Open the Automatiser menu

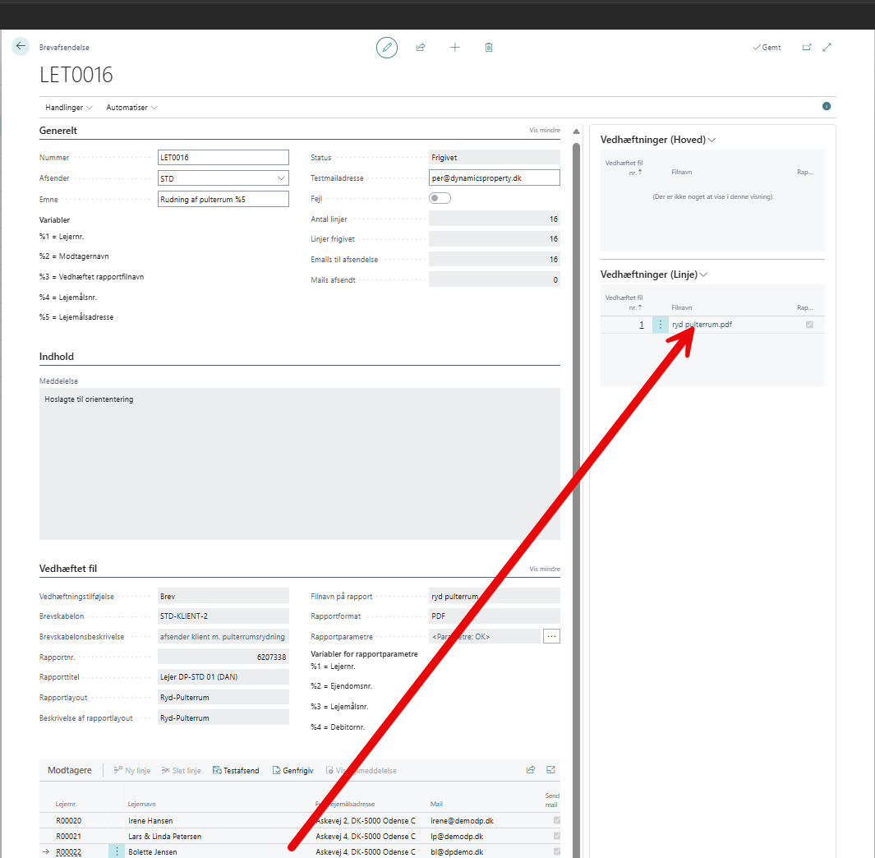point(131,108)
